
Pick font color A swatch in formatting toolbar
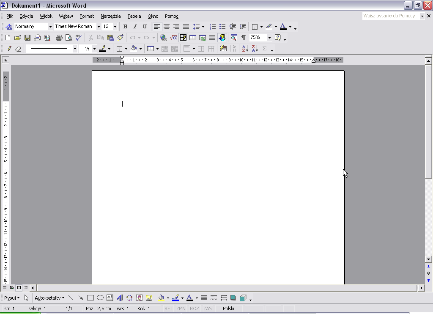point(283,27)
